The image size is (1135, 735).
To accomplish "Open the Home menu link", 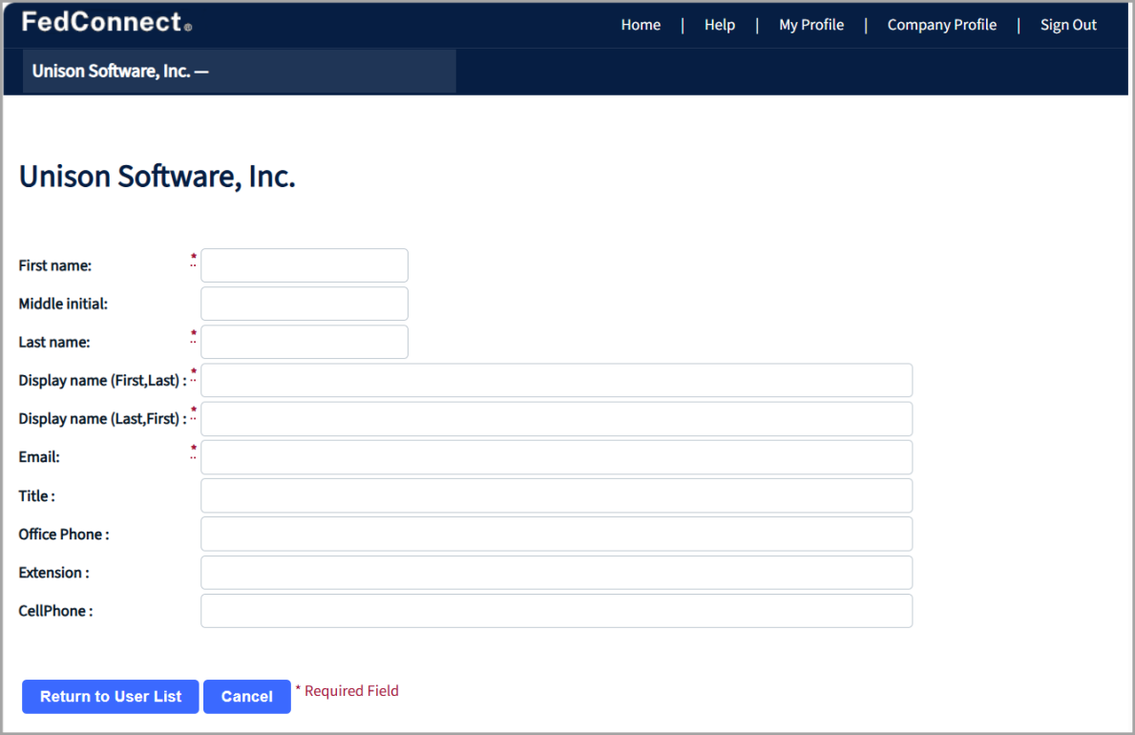I will click(641, 25).
